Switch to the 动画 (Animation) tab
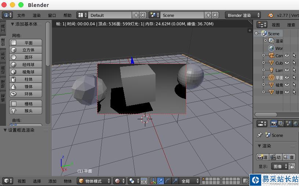299x186 pixels. pos(3,69)
